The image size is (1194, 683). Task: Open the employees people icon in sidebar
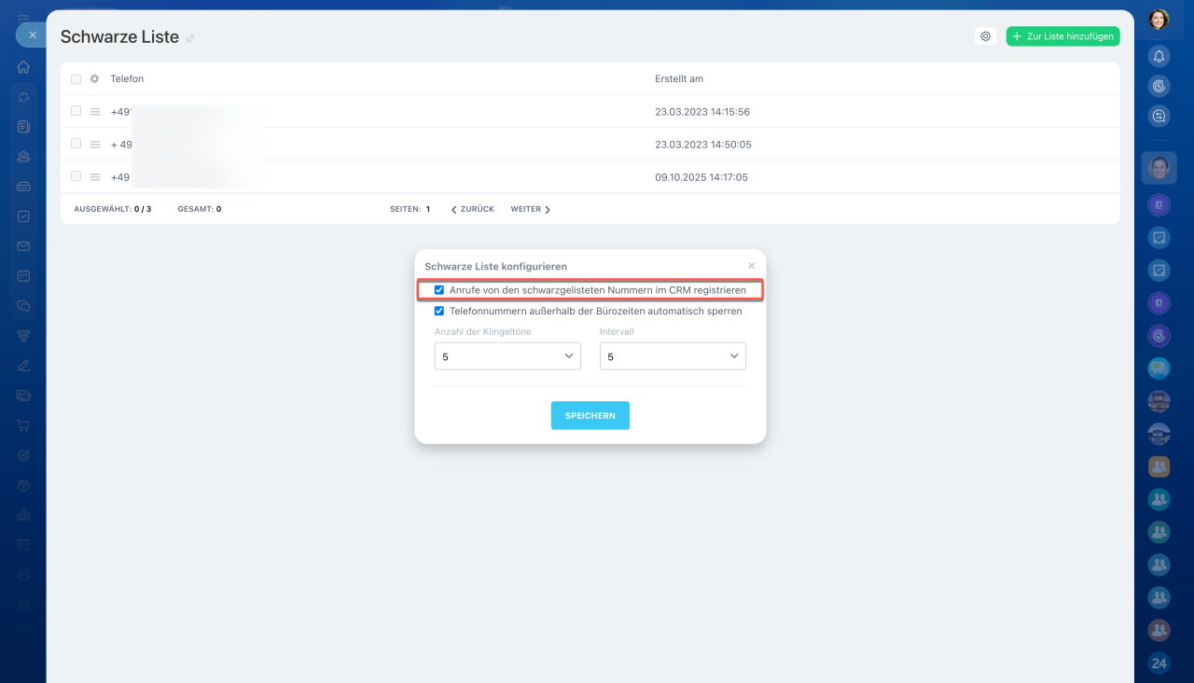tap(23, 157)
